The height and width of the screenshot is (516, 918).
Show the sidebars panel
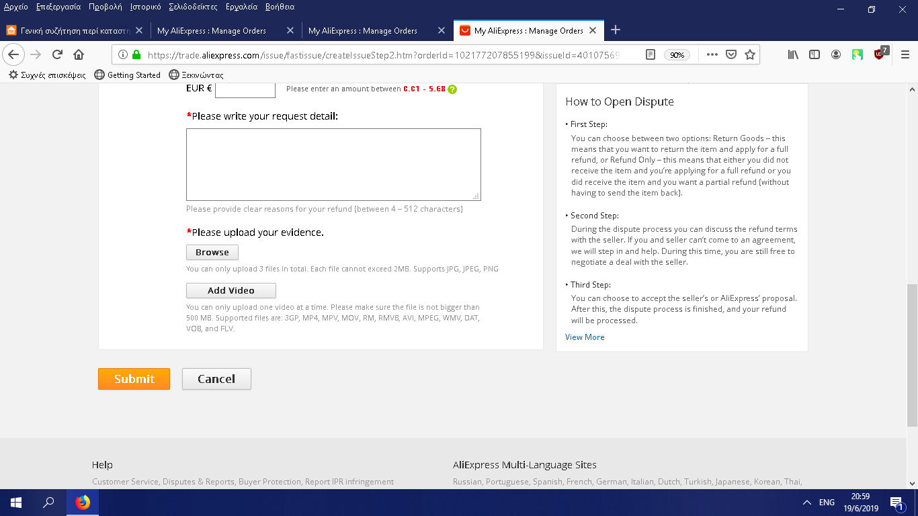[815, 54]
